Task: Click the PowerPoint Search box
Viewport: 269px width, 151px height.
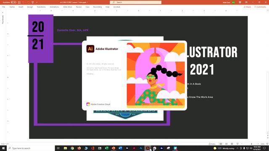Action: click(x=135, y=3)
